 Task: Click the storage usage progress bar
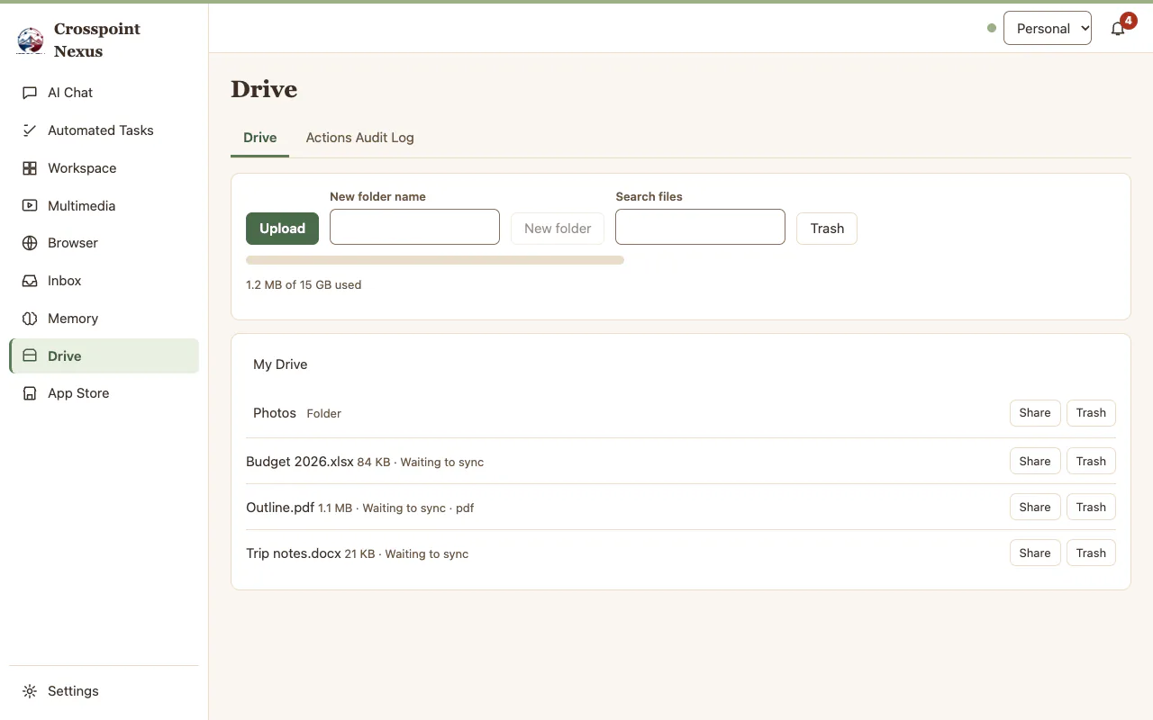click(435, 260)
